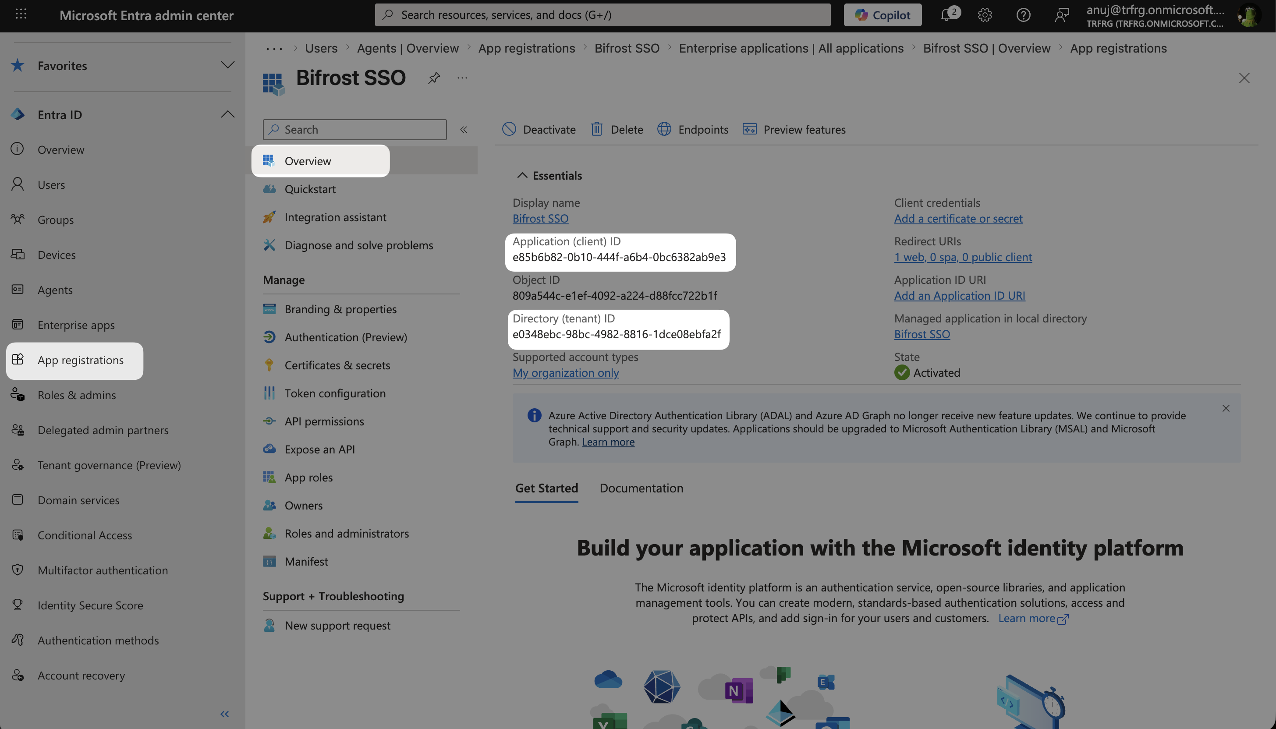
Task: Open Endpoints from the toolbar
Action: pos(693,129)
